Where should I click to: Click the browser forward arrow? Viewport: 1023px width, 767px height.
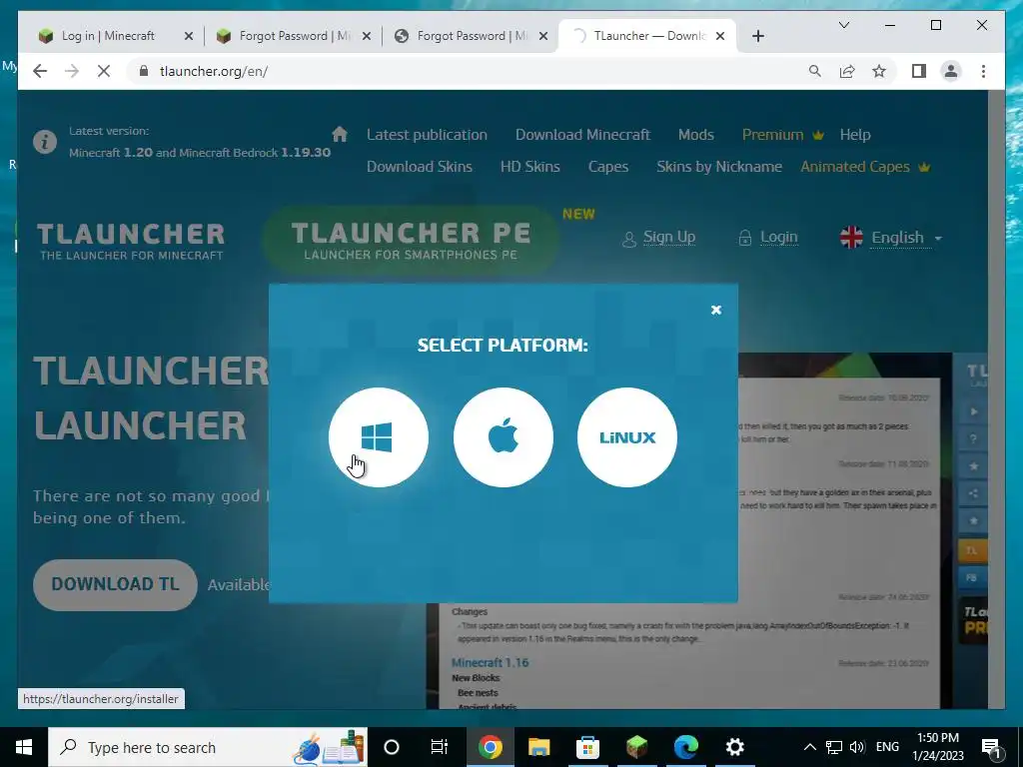[x=72, y=71]
